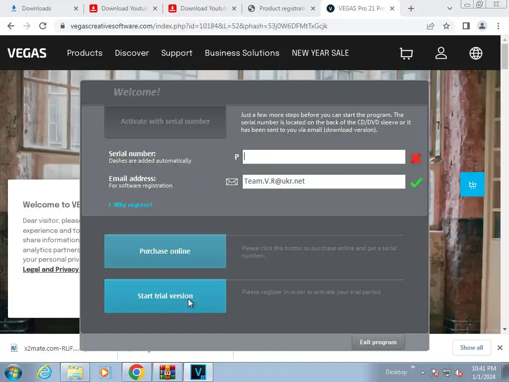Viewport: 509px width, 382px height.
Task: Close the Product registration tab
Action: pos(313,9)
